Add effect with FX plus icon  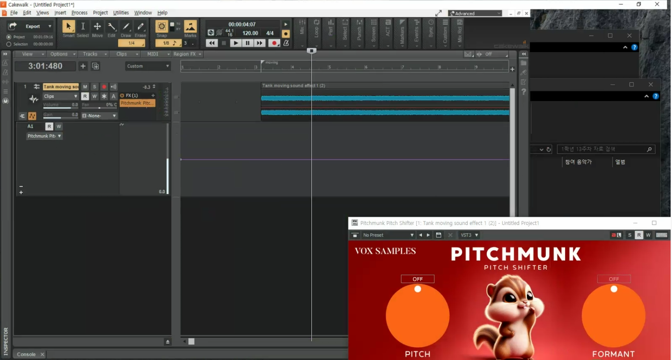[153, 96]
